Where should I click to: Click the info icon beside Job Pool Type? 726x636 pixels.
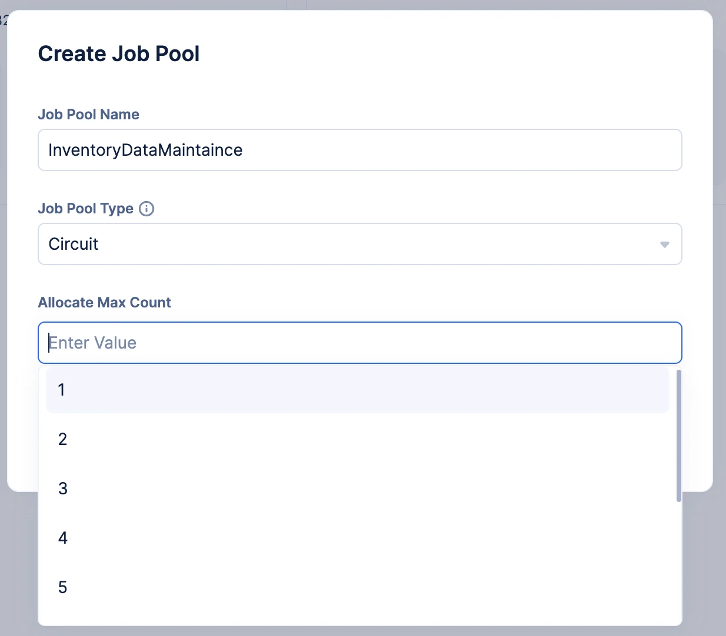pos(146,209)
